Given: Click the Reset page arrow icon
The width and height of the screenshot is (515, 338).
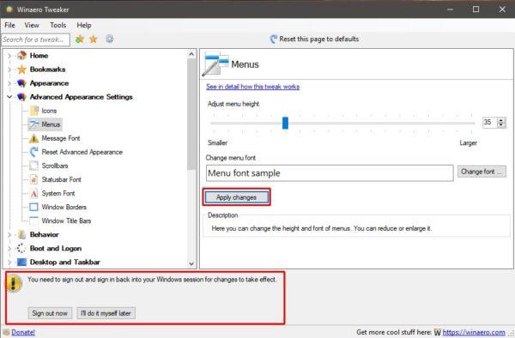Looking at the screenshot, I should pos(273,39).
